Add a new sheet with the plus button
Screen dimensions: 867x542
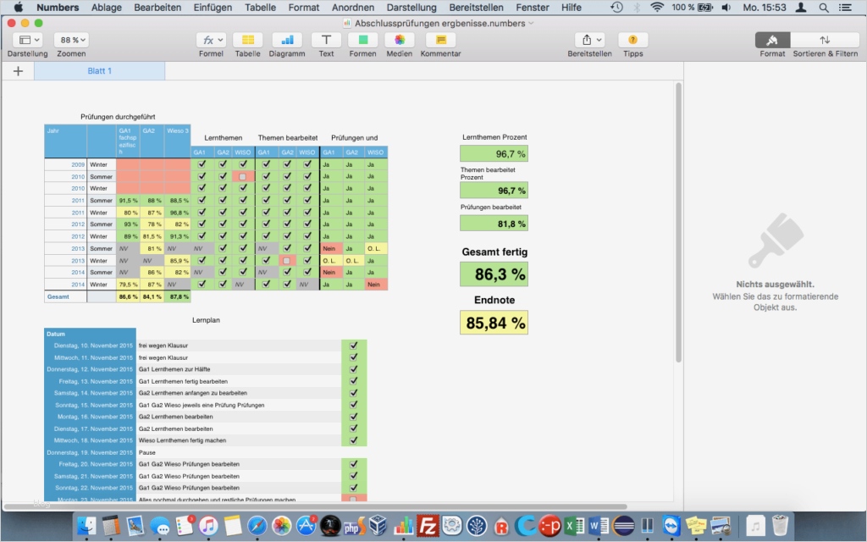(x=18, y=71)
